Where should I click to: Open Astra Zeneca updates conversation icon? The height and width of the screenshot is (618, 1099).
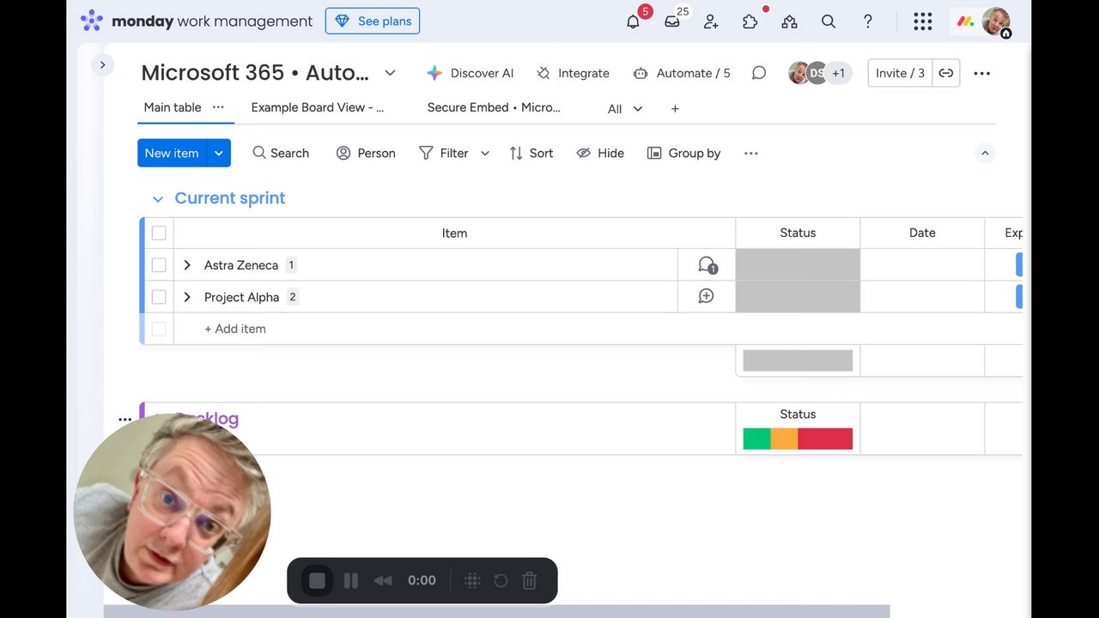pyautogui.click(x=707, y=265)
